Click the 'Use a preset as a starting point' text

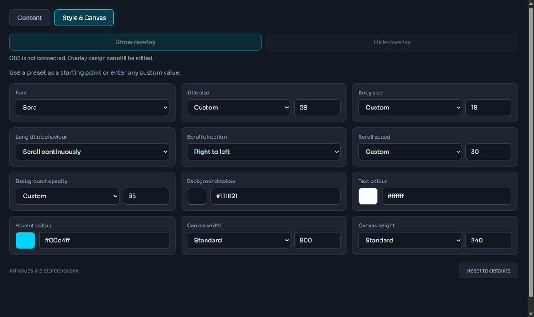[x=95, y=72]
